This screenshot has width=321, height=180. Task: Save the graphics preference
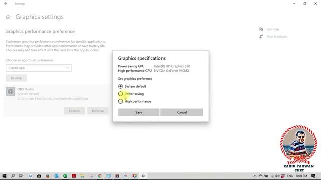[139, 112]
